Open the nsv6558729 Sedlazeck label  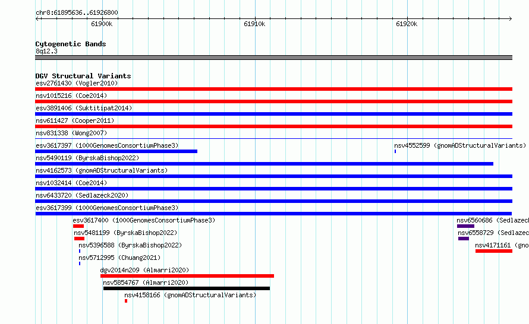tap(493, 233)
